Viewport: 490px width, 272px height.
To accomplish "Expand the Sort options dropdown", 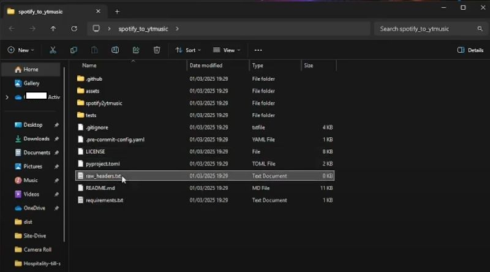I will tap(188, 50).
